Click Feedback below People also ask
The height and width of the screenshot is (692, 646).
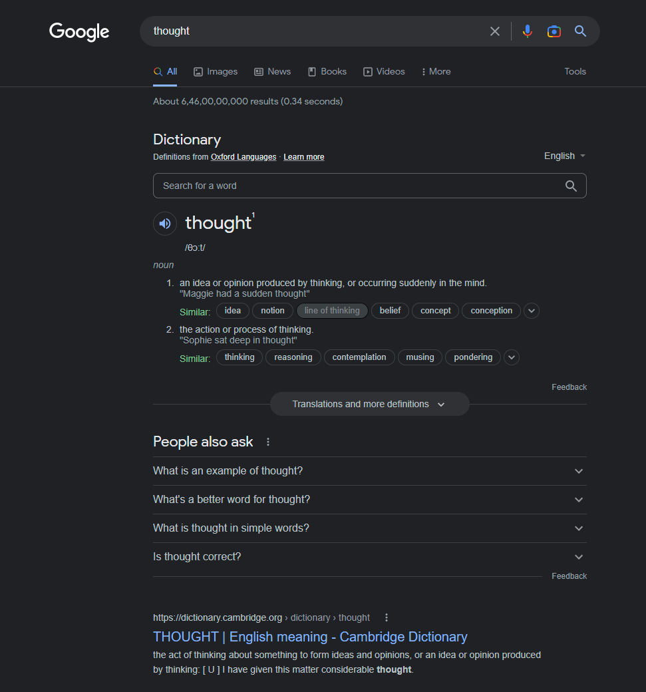click(x=569, y=576)
